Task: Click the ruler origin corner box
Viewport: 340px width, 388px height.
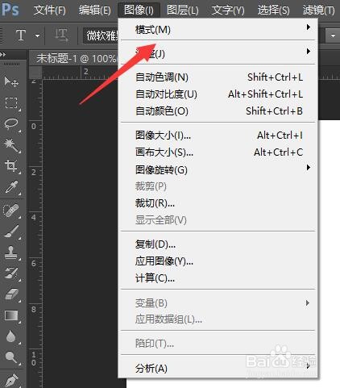Action: pyautogui.click(x=35, y=73)
